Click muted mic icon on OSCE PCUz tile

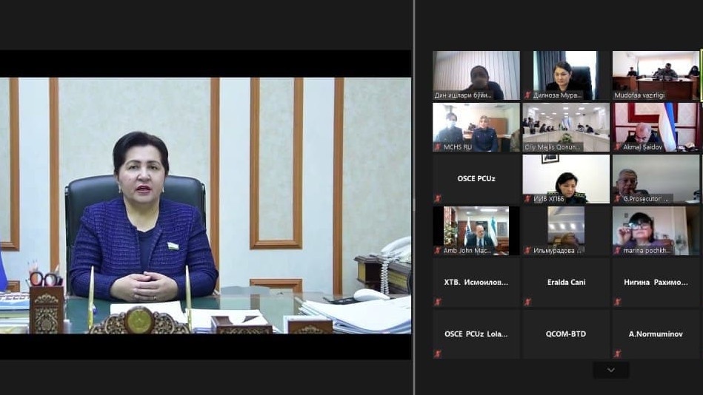click(437, 199)
